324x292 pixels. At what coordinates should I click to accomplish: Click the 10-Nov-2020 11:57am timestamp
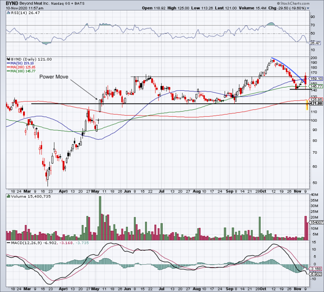[x=25, y=8]
